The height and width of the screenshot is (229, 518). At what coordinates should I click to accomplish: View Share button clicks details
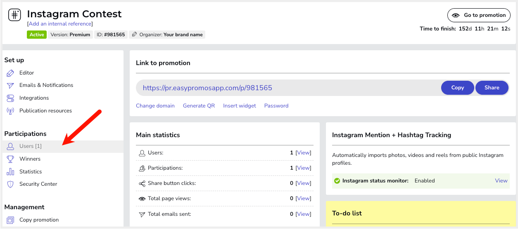click(x=303, y=183)
